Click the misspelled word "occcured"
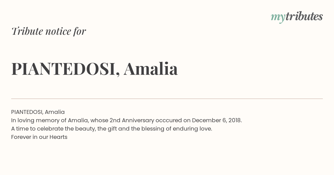The height and width of the screenshot is (175, 334). pyautogui.click(x=169, y=120)
